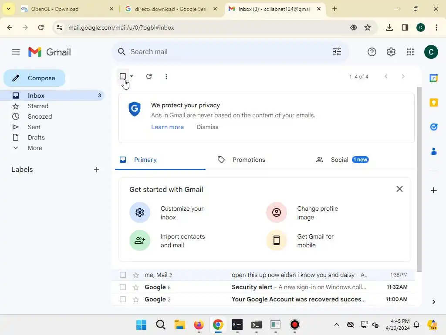446x335 pixels.
Task: Open the Snoozed folder
Action: click(x=52, y=116)
